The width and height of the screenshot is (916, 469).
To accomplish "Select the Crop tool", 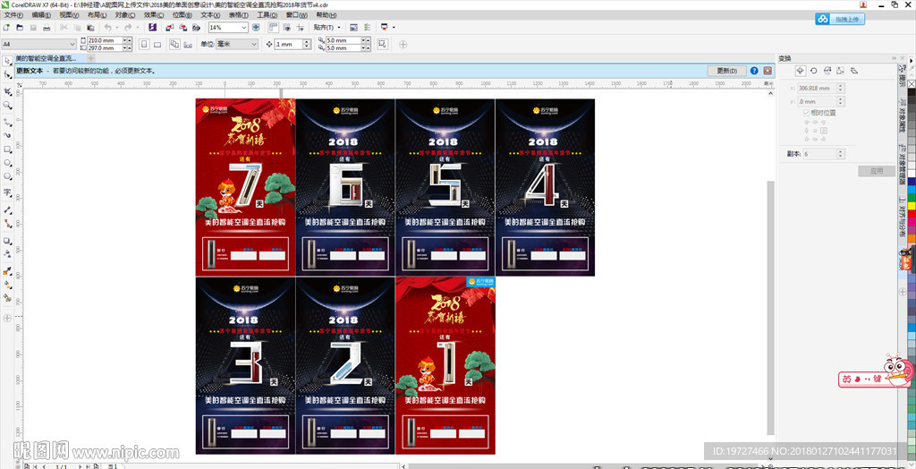I will pos(7,92).
